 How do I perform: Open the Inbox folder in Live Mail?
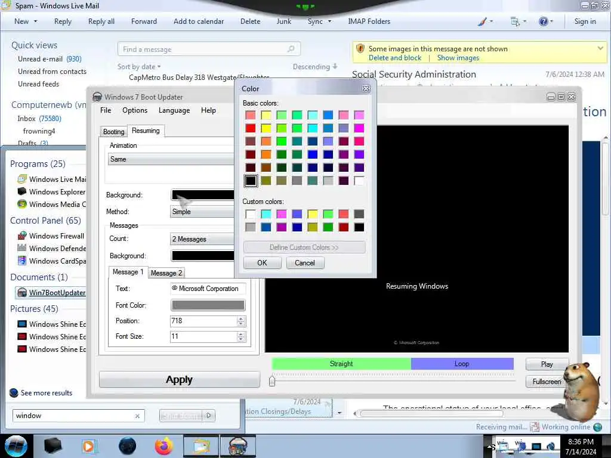pyautogui.click(x=39, y=119)
